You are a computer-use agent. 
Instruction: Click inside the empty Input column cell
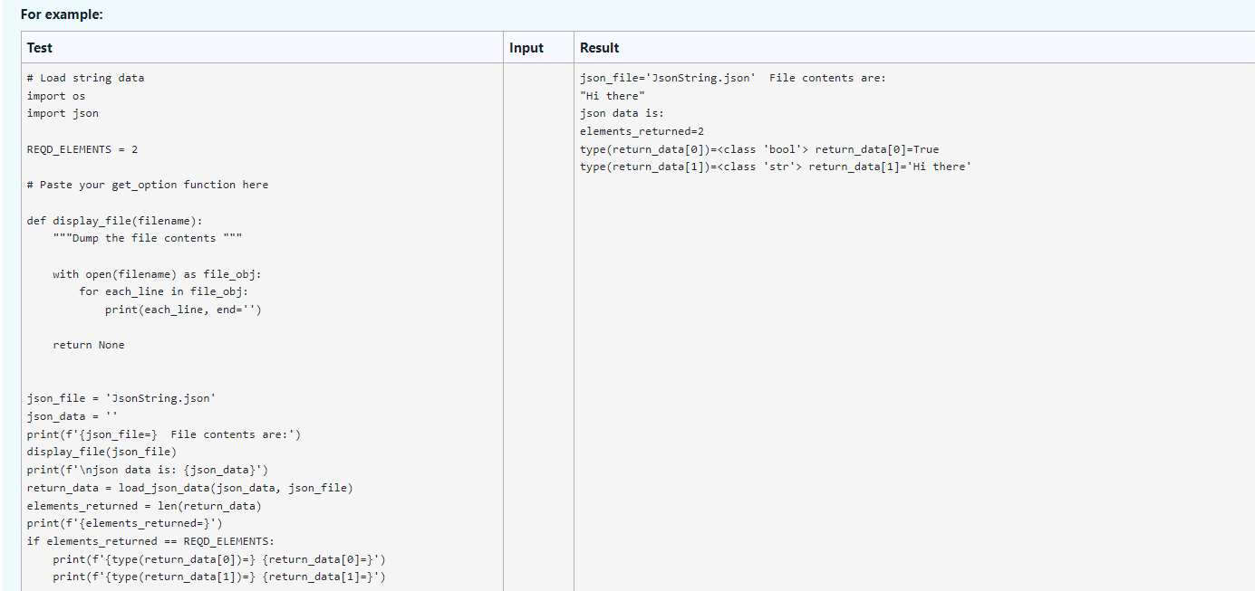537,272
